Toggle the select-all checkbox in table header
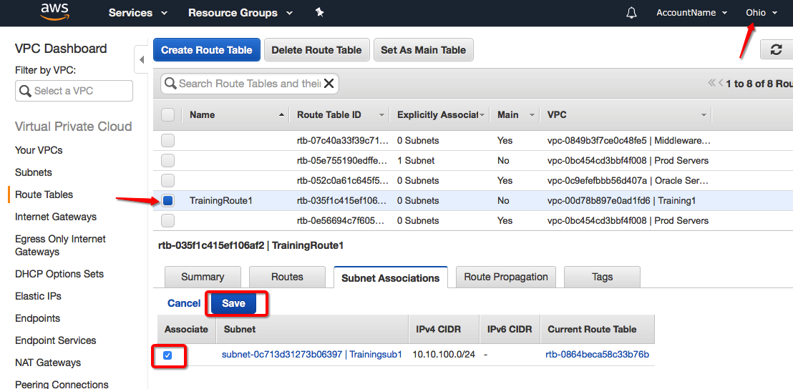793x389 pixels. click(x=167, y=114)
